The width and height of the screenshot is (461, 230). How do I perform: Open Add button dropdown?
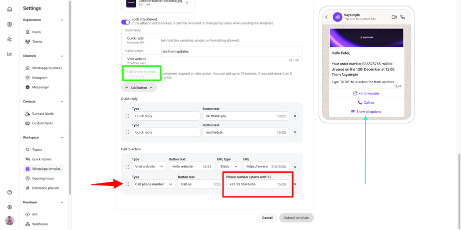[139, 88]
